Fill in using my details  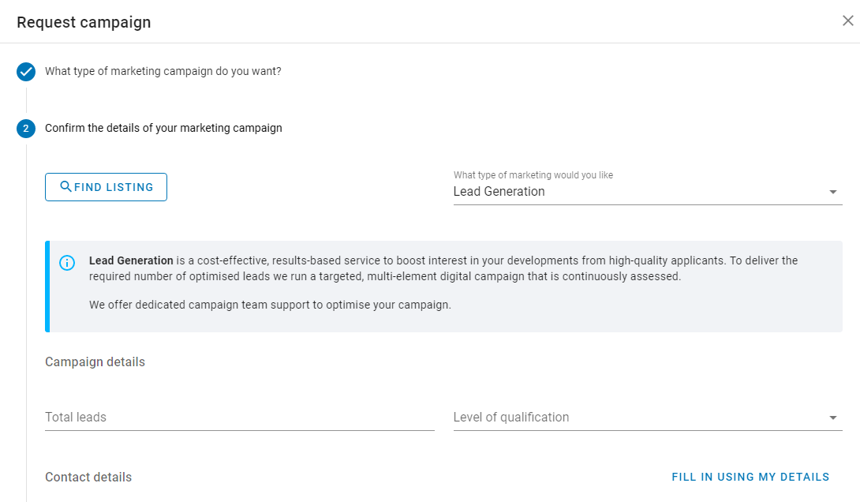click(750, 477)
